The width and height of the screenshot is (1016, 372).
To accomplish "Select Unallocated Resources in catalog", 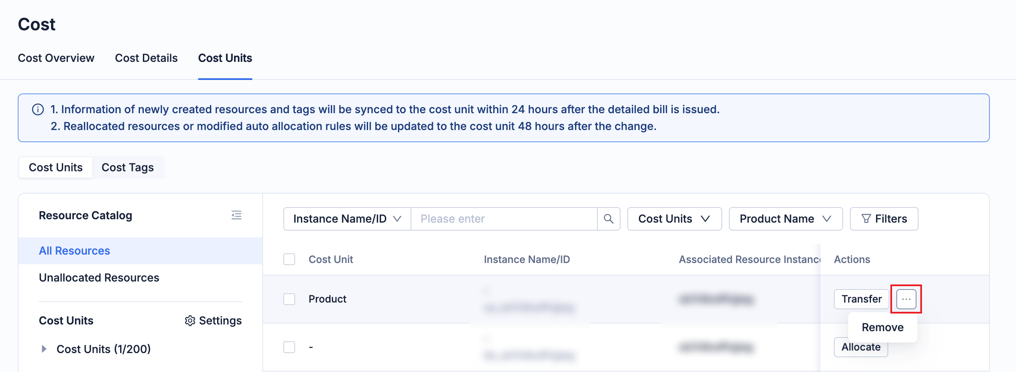I will [x=99, y=278].
